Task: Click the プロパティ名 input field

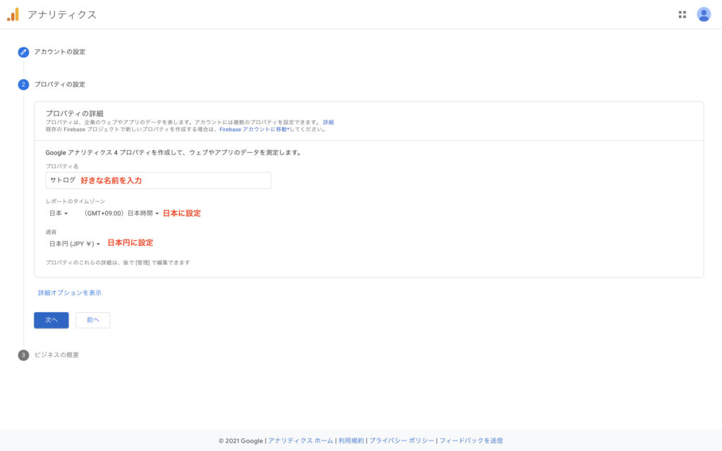Action: pos(159,180)
